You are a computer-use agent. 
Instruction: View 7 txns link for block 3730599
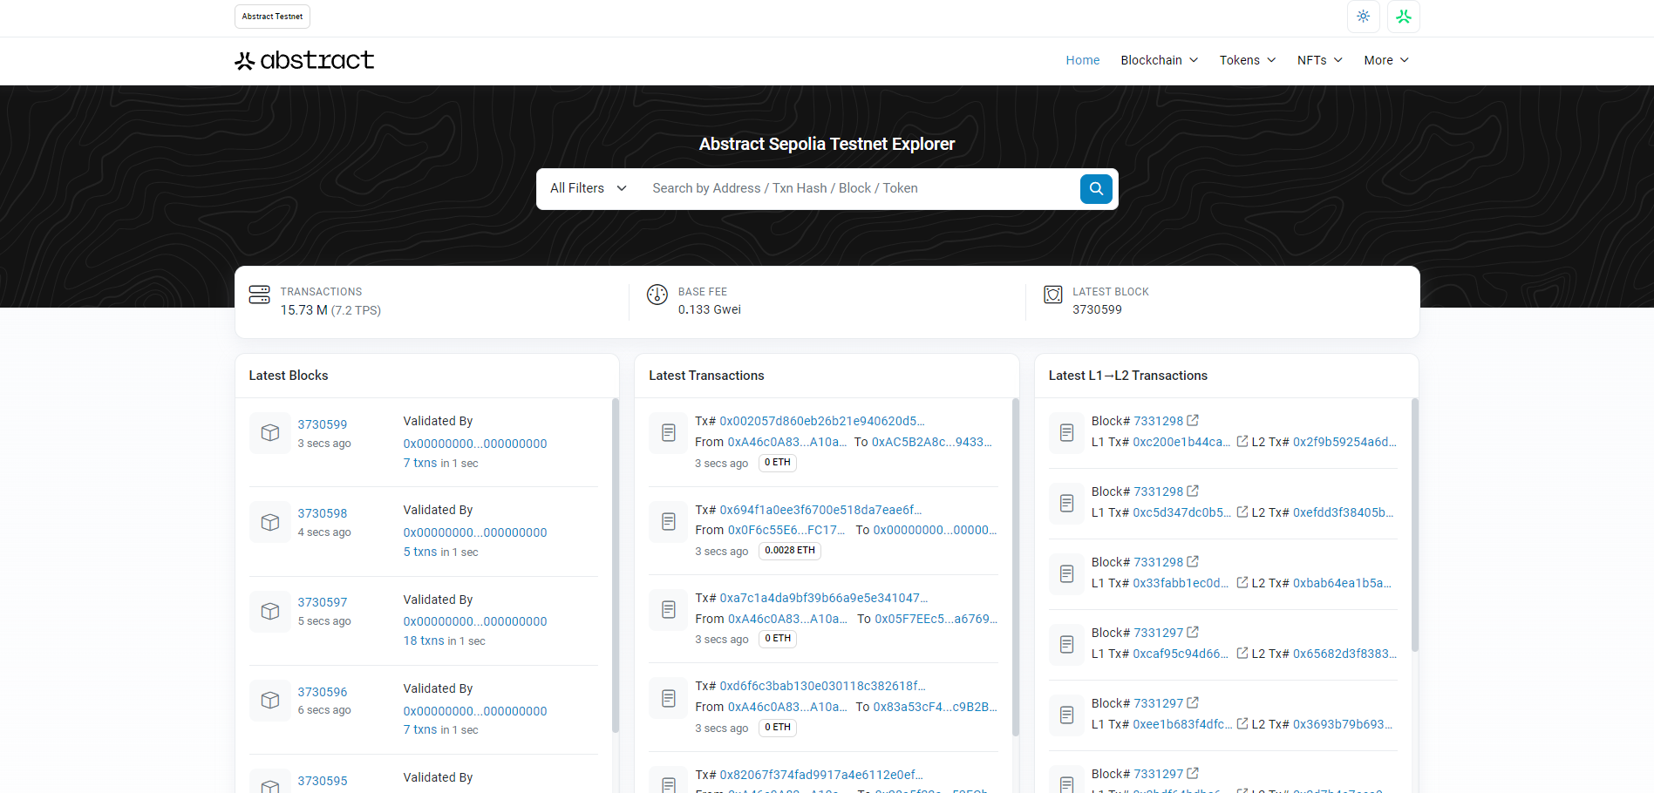pos(420,463)
